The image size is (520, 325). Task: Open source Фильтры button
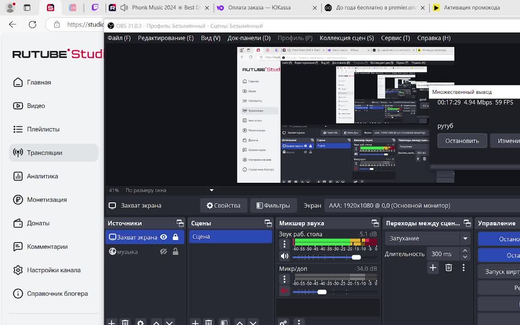(273, 206)
